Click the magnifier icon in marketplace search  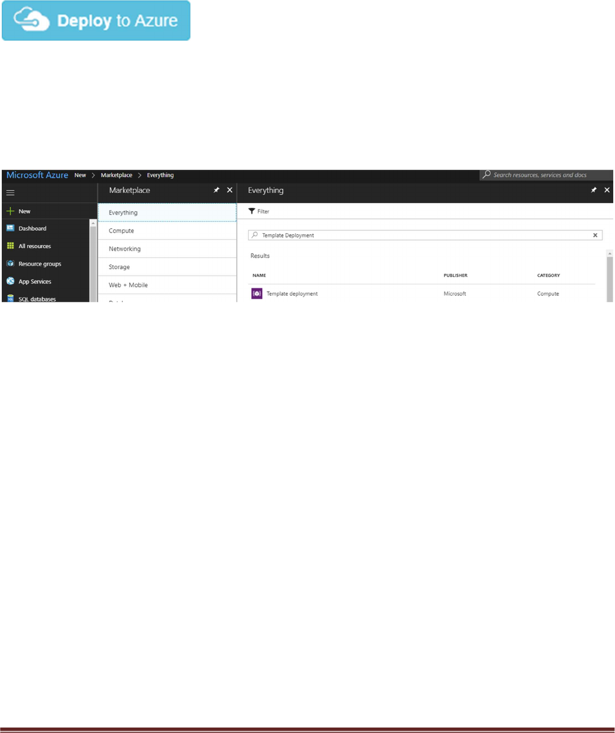(255, 236)
